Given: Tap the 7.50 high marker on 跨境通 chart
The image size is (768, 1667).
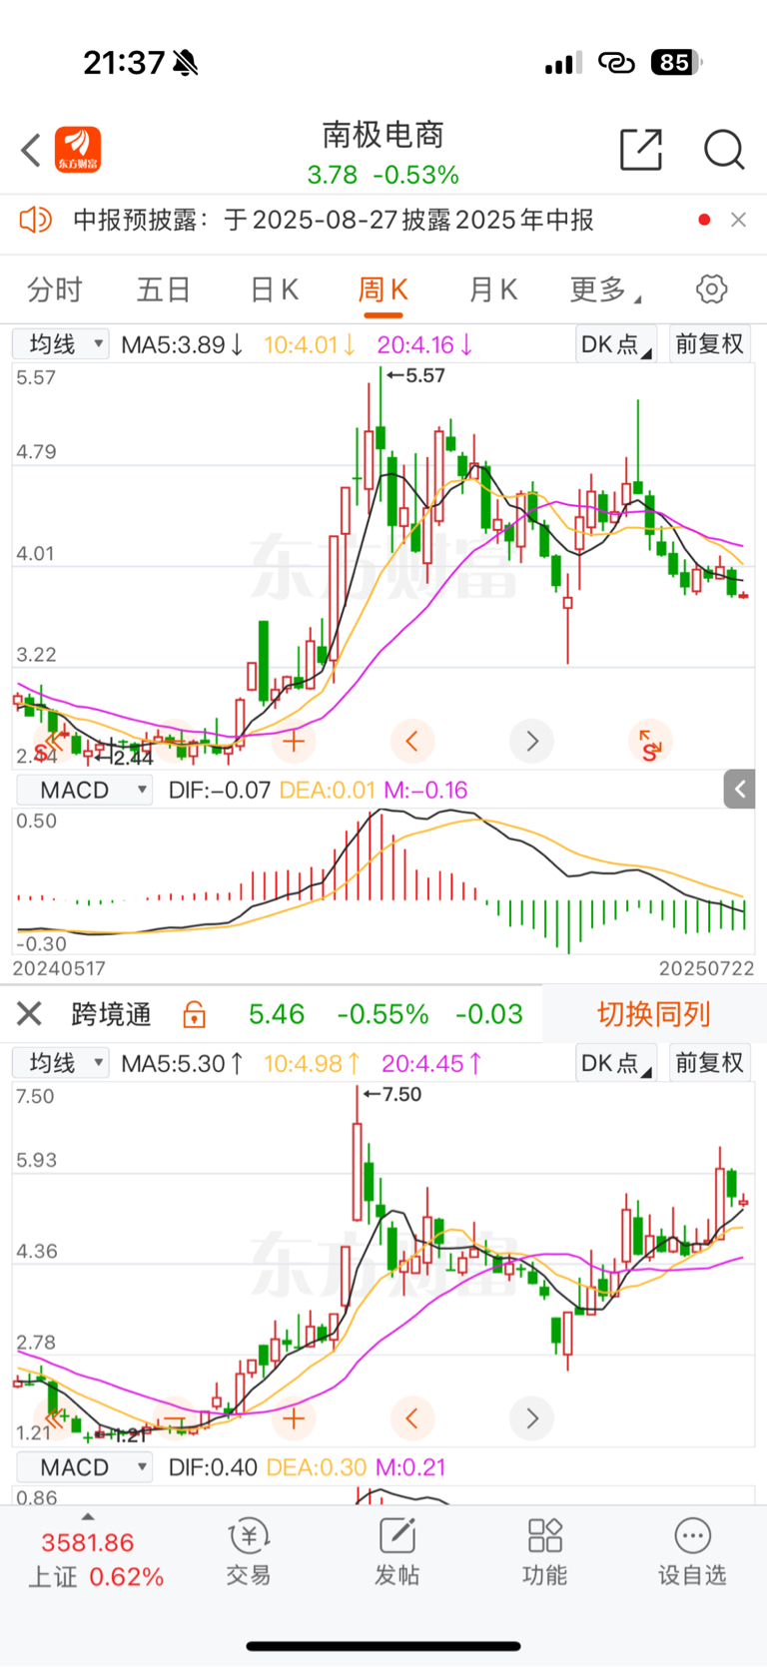Looking at the screenshot, I should (x=391, y=1095).
